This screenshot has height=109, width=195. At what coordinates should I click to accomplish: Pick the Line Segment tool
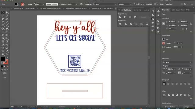(7, 22)
